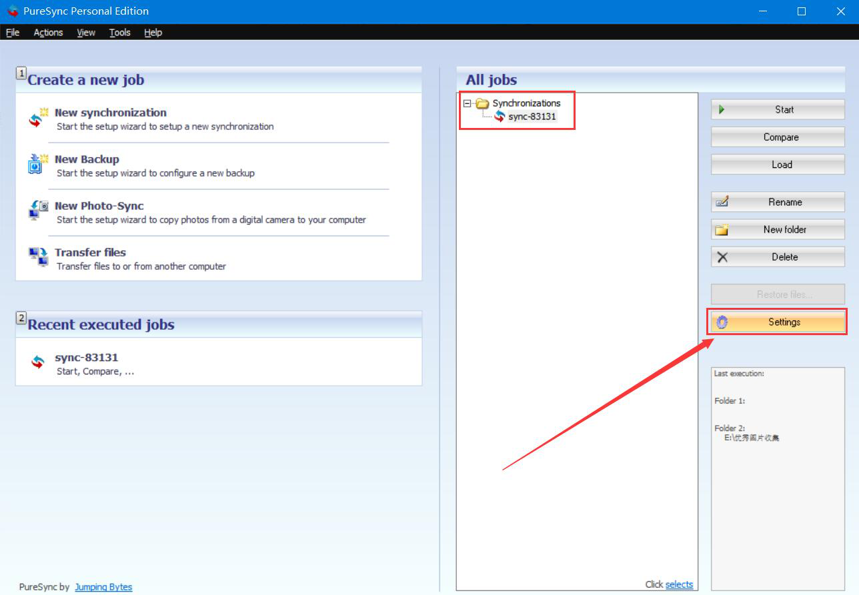Click the 'Create a new job' heading
This screenshot has width=859, height=595.
(x=86, y=80)
